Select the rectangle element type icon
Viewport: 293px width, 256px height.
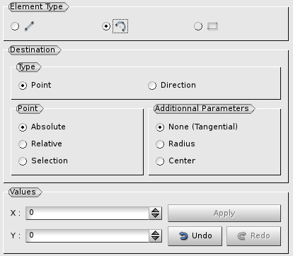212,26
